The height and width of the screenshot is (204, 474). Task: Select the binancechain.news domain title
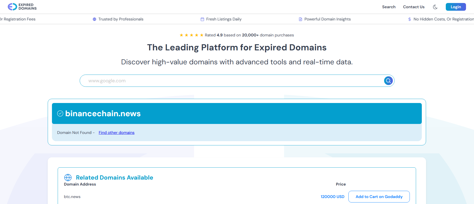tap(103, 113)
